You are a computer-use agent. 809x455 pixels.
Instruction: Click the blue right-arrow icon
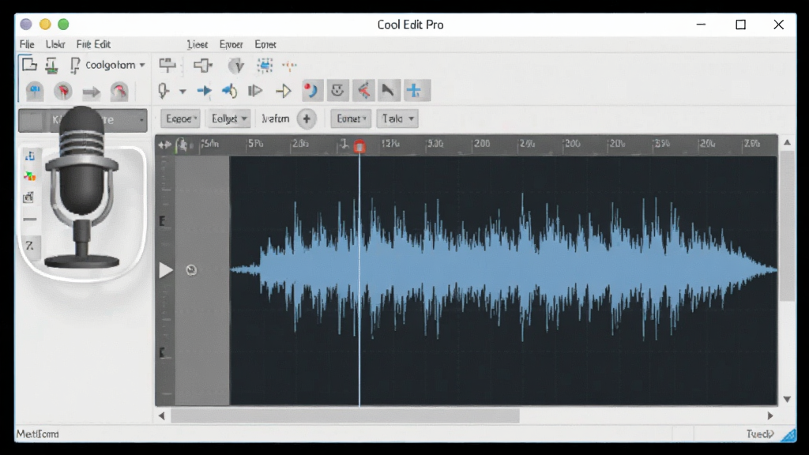[205, 92]
